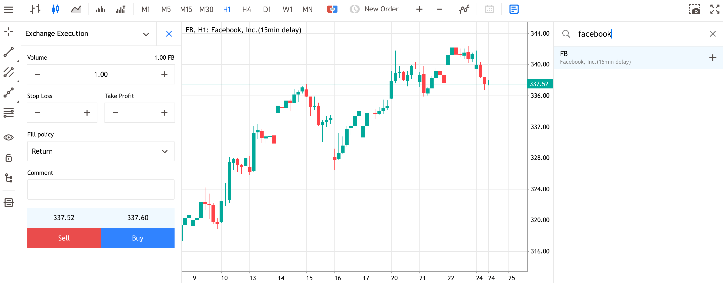The height and width of the screenshot is (283, 723).
Task: Click the blue Buy button
Action: point(138,238)
